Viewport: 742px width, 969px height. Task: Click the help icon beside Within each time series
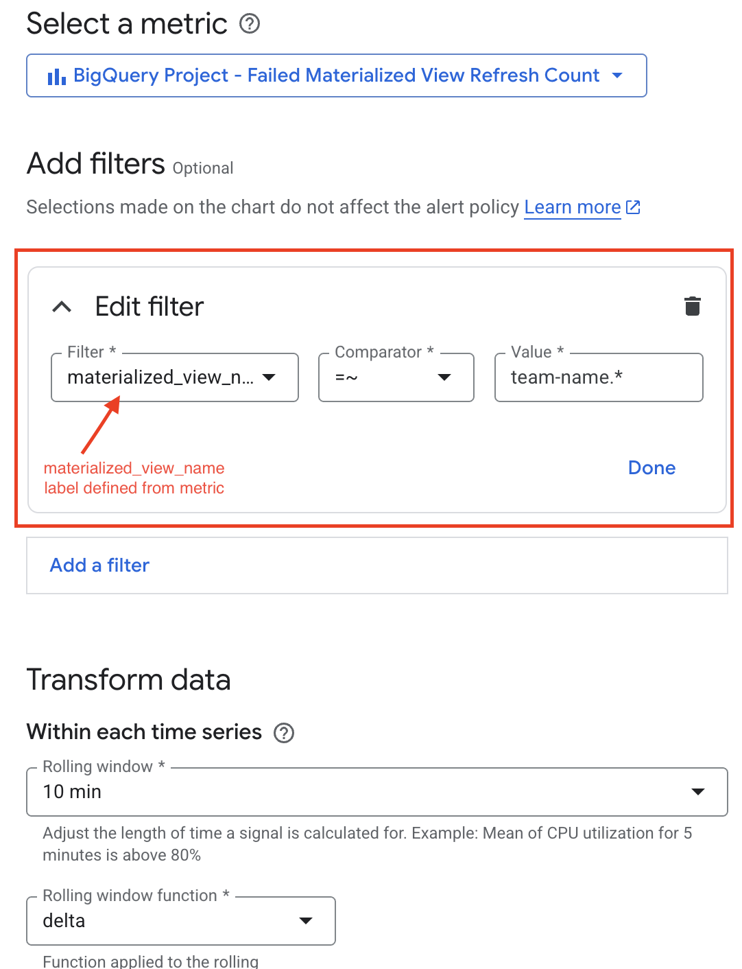point(285,732)
